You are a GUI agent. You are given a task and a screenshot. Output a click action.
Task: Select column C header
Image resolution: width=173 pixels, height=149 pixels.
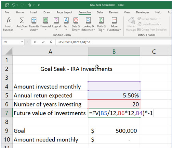tap(154, 51)
